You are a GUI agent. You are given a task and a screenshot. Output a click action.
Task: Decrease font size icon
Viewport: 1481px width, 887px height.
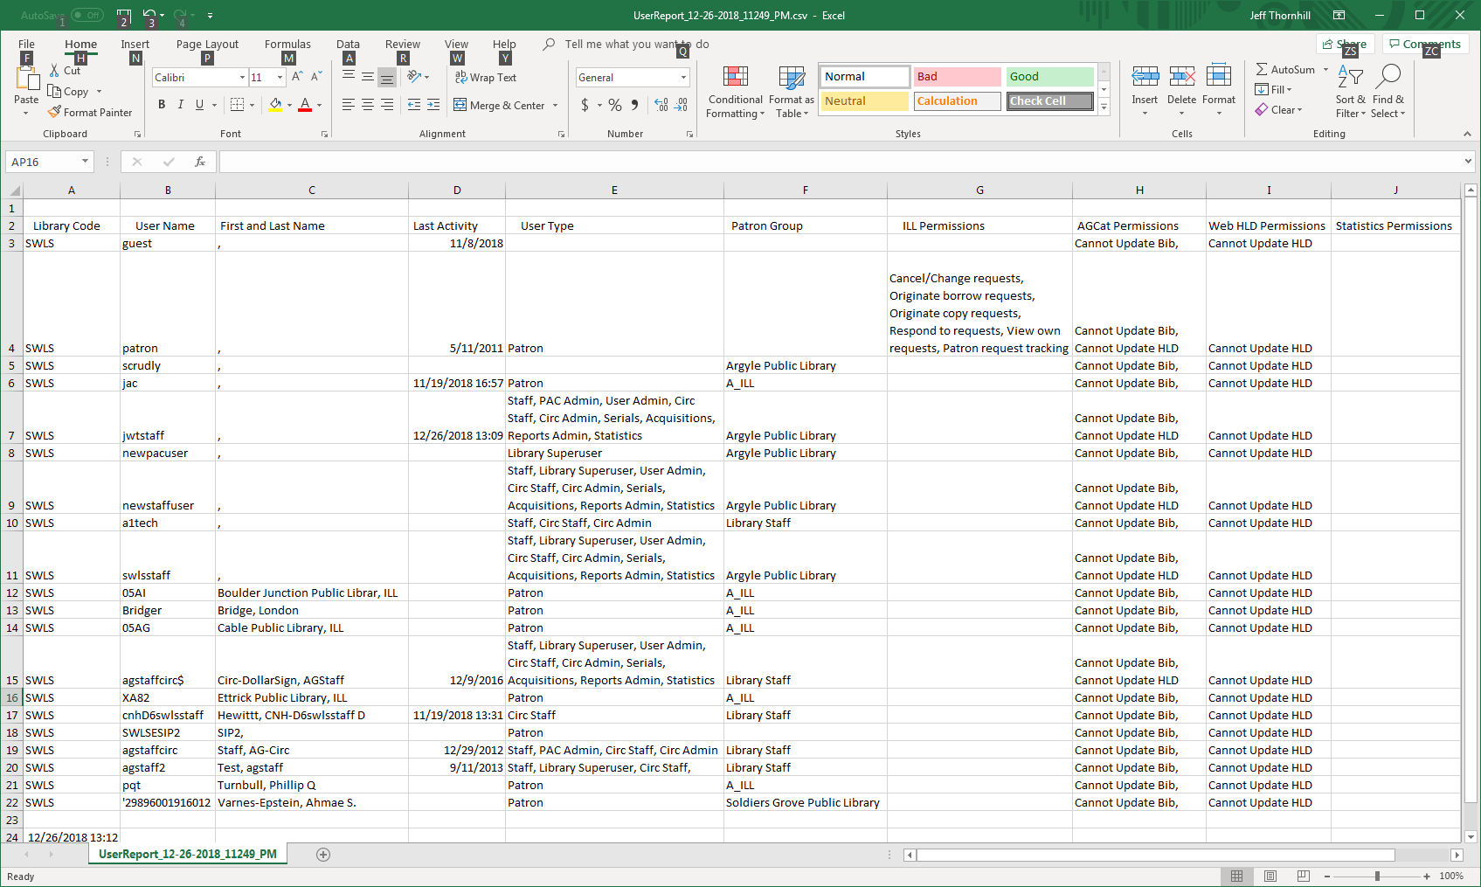point(316,77)
